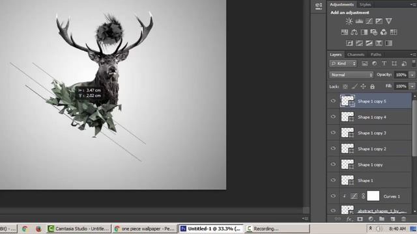The image size is (417, 234).
Task: Open the Adjustments panel menu
Action: tap(414, 5)
